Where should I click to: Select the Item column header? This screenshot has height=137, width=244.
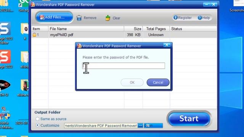[40, 29]
